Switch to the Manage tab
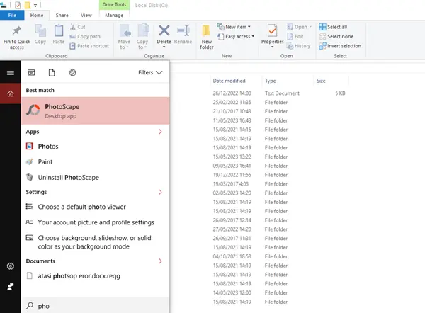 [x=114, y=15]
